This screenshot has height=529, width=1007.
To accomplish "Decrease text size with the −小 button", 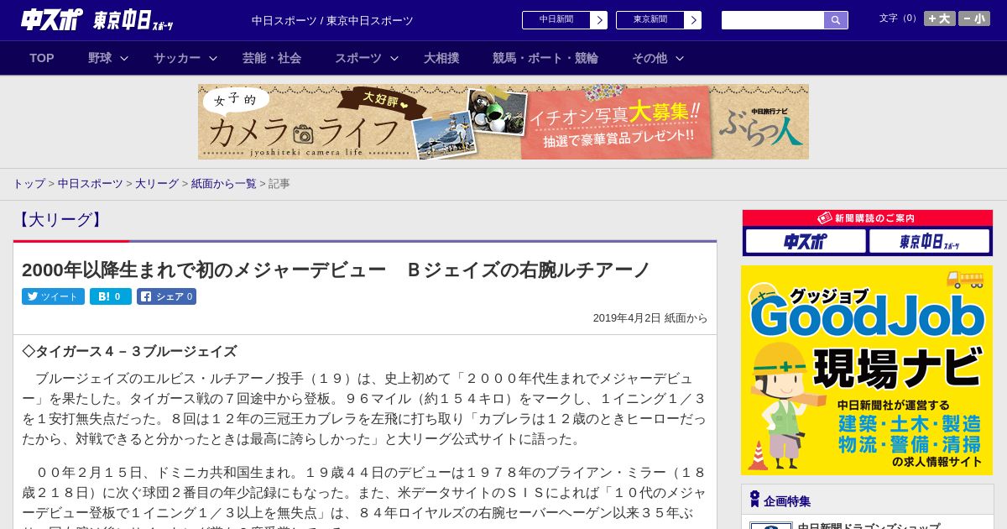I will click(x=974, y=18).
